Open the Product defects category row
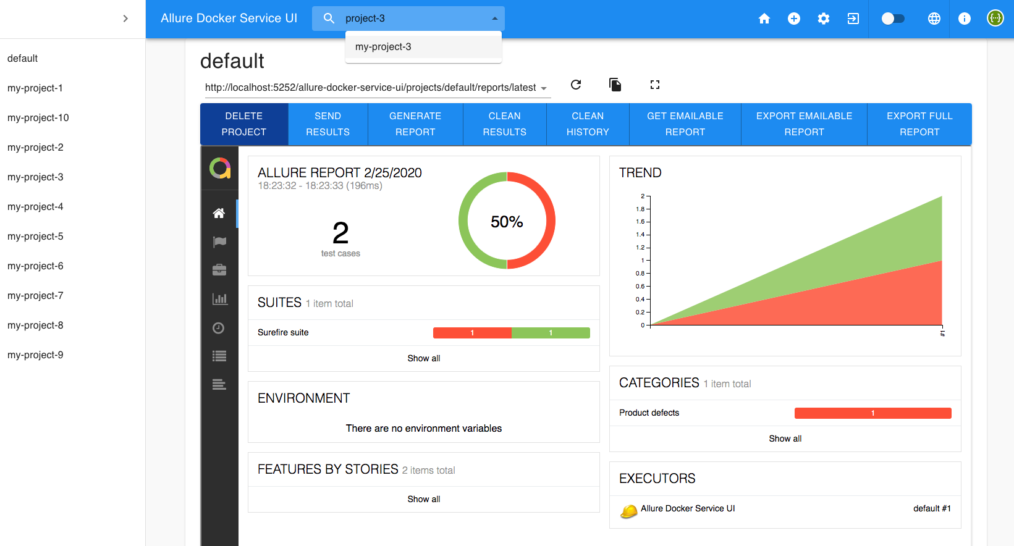The width and height of the screenshot is (1014, 546). [785, 413]
